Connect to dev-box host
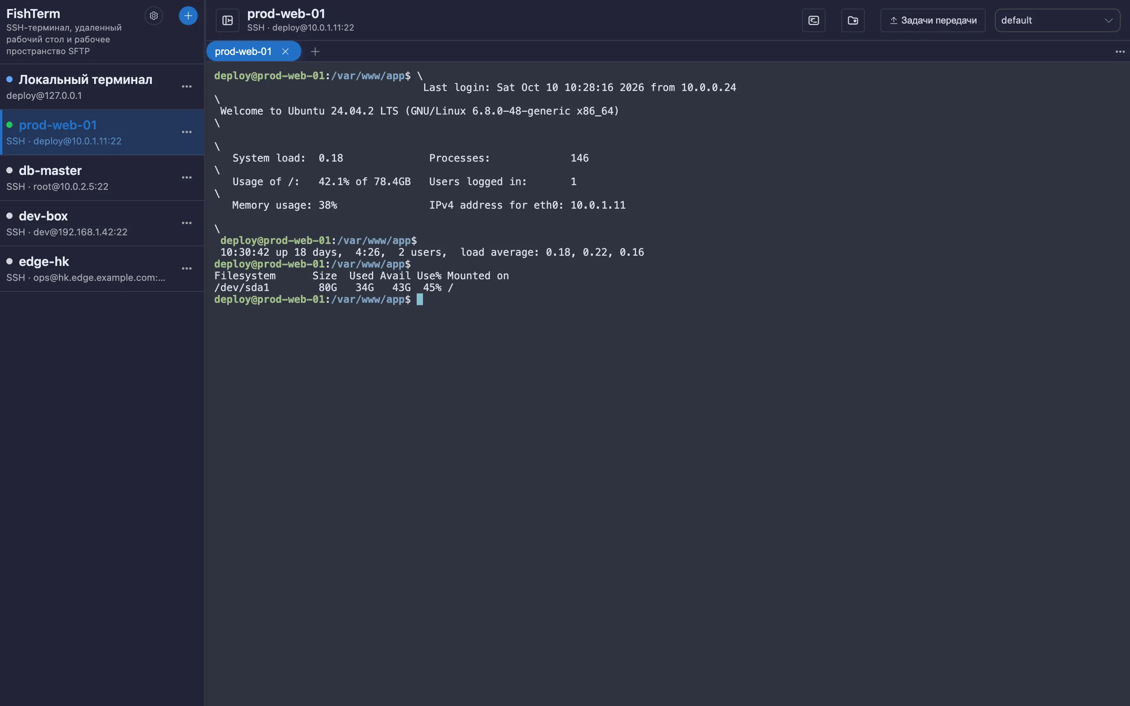The image size is (1130, 706). coord(102,223)
